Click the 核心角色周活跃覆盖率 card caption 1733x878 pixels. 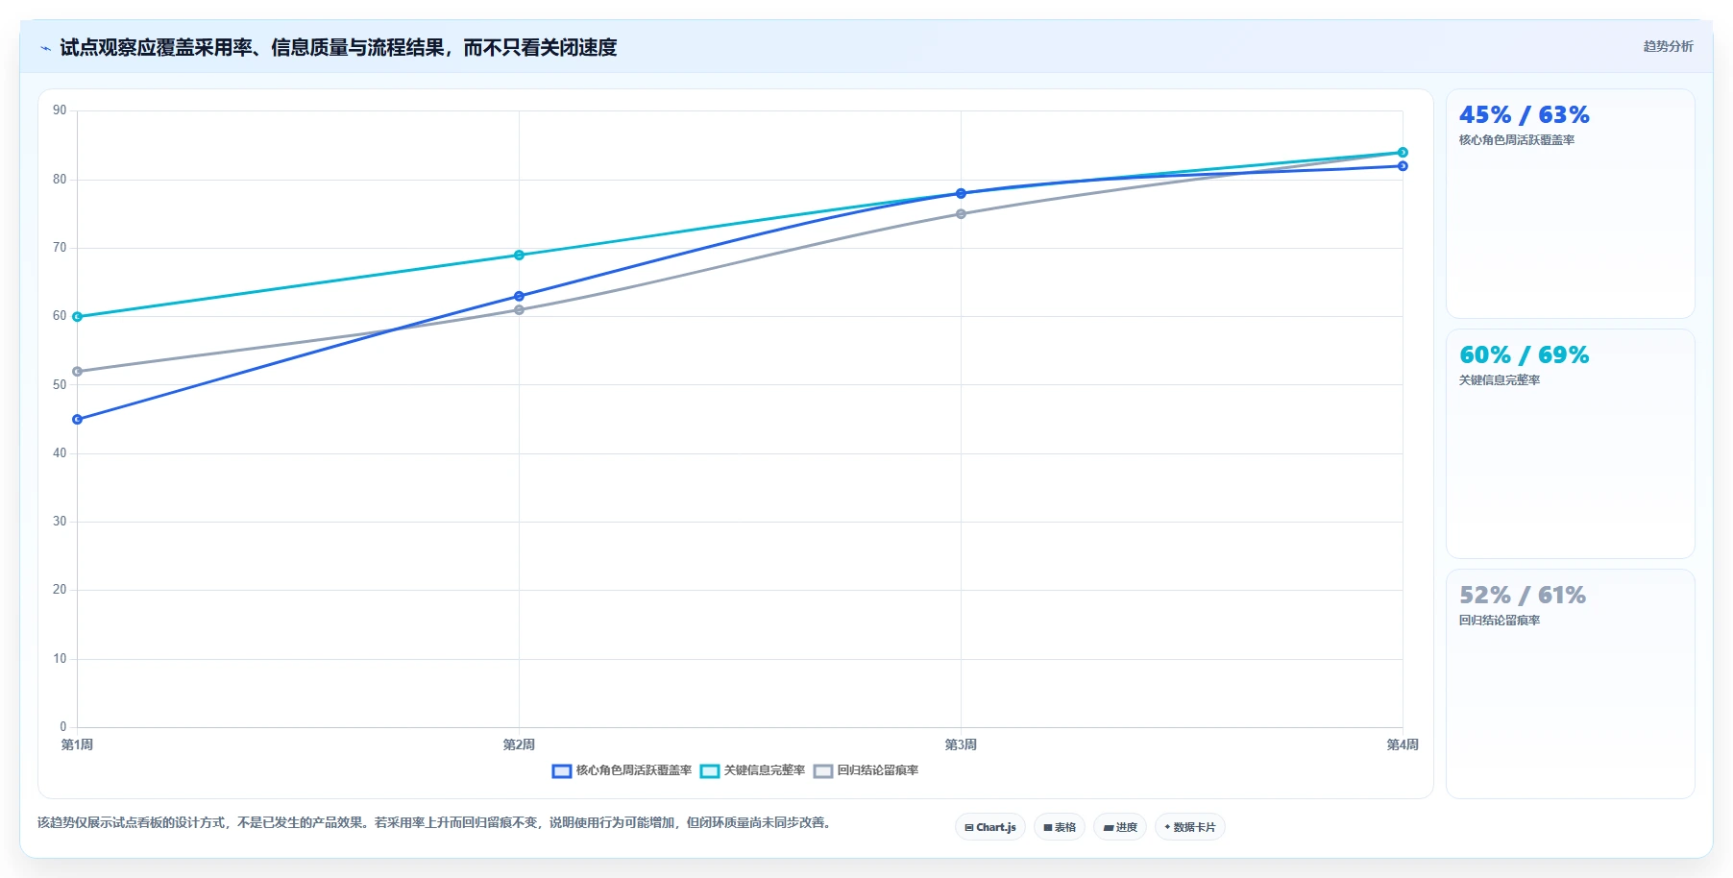1517,140
